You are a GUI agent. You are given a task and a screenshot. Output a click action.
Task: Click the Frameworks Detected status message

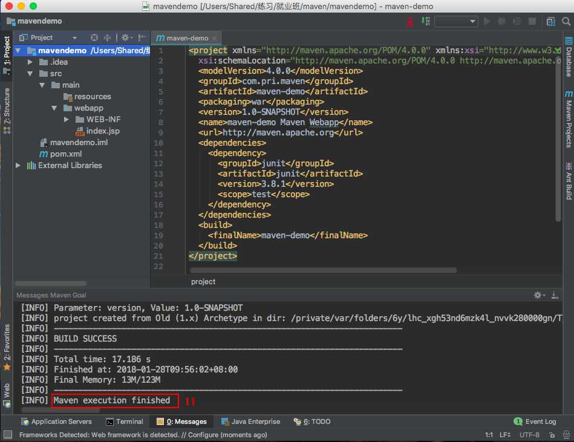tap(143, 435)
